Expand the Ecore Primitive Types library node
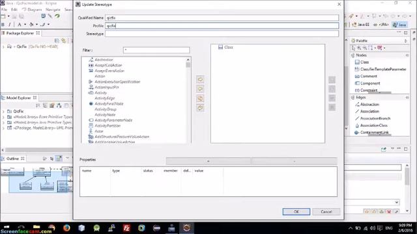This screenshot has width=417, height=234. 3,117
